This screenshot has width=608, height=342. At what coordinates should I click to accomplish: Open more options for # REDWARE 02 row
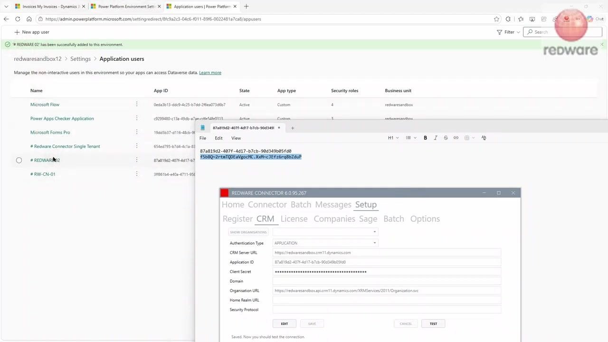137,160
